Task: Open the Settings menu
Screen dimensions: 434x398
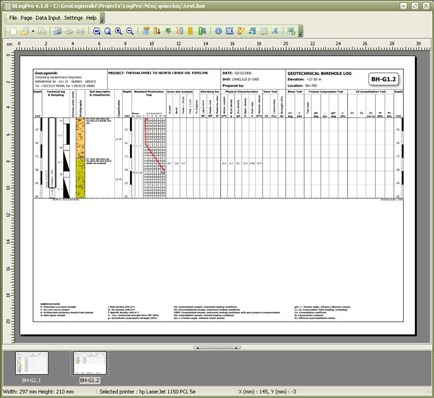Action: point(73,18)
